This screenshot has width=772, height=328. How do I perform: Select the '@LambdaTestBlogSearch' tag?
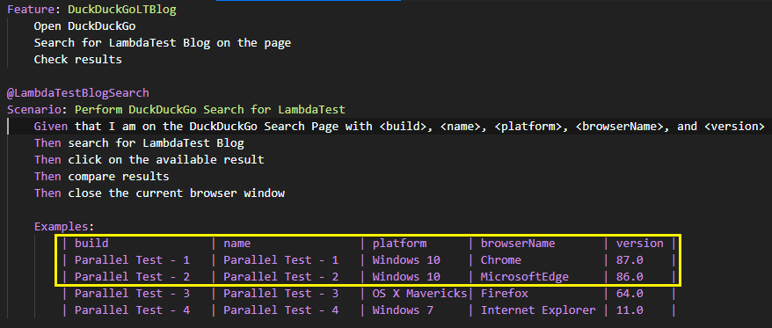click(77, 92)
